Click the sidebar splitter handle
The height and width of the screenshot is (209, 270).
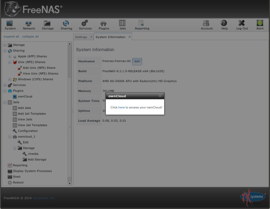coord(73,111)
